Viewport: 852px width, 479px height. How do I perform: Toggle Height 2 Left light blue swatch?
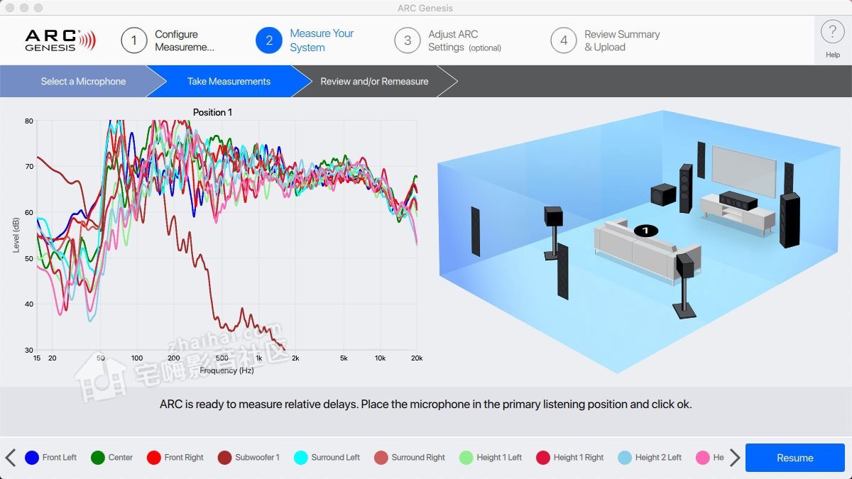[x=625, y=458]
